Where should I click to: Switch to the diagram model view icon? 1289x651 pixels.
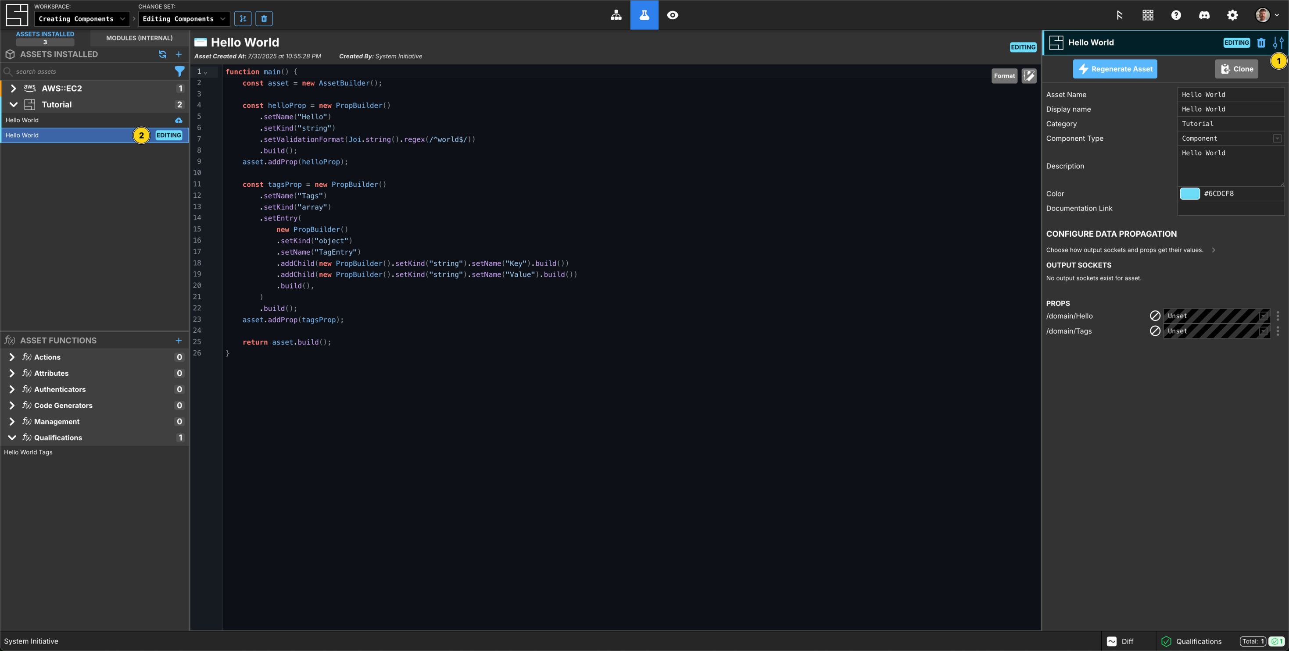pyautogui.click(x=616, y=15)
